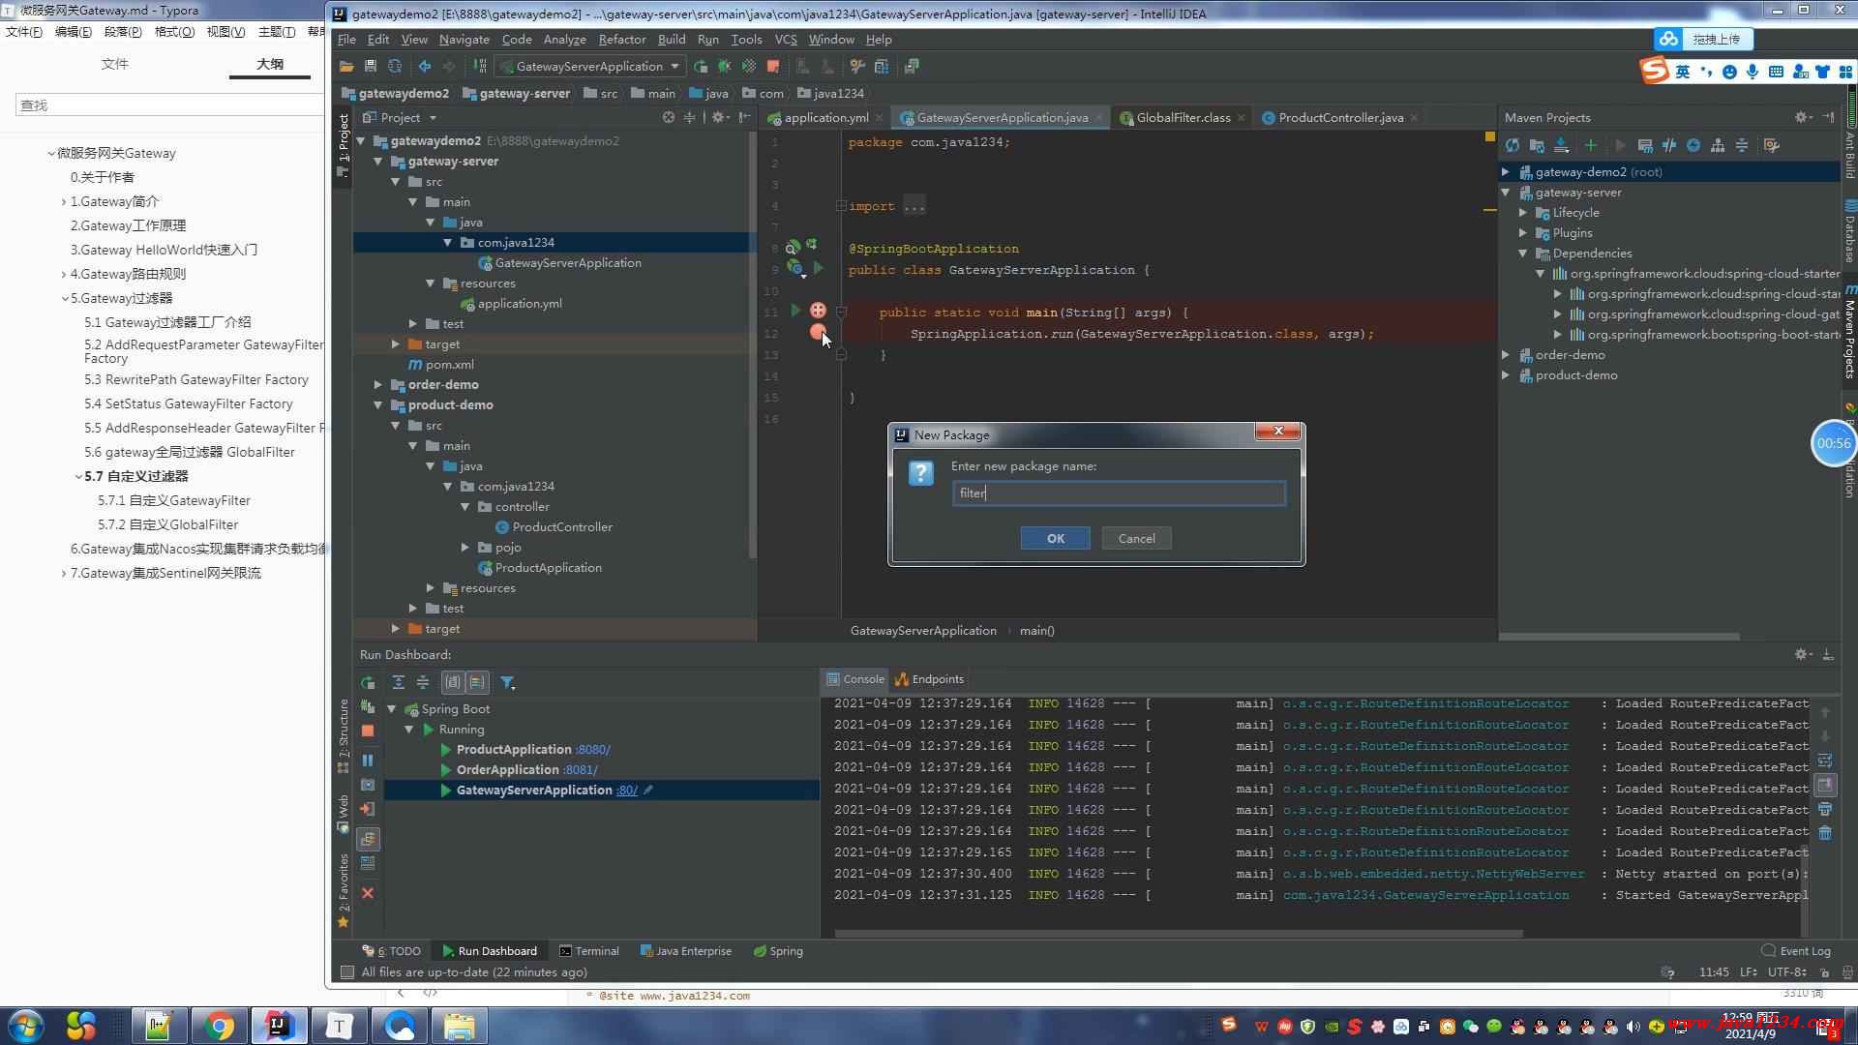Switch to the Endpoints tab in Run Dashboard
Screen dimensions: 1858x1045
click(929, 678)
